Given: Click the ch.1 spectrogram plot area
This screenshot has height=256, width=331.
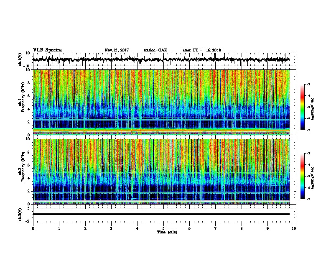Looking at the screenshot, I should tap(161, 102).
